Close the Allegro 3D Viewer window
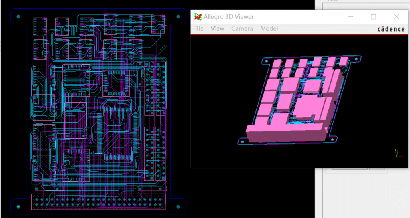Viewport: 410px width, 218px height. point(396,17)
